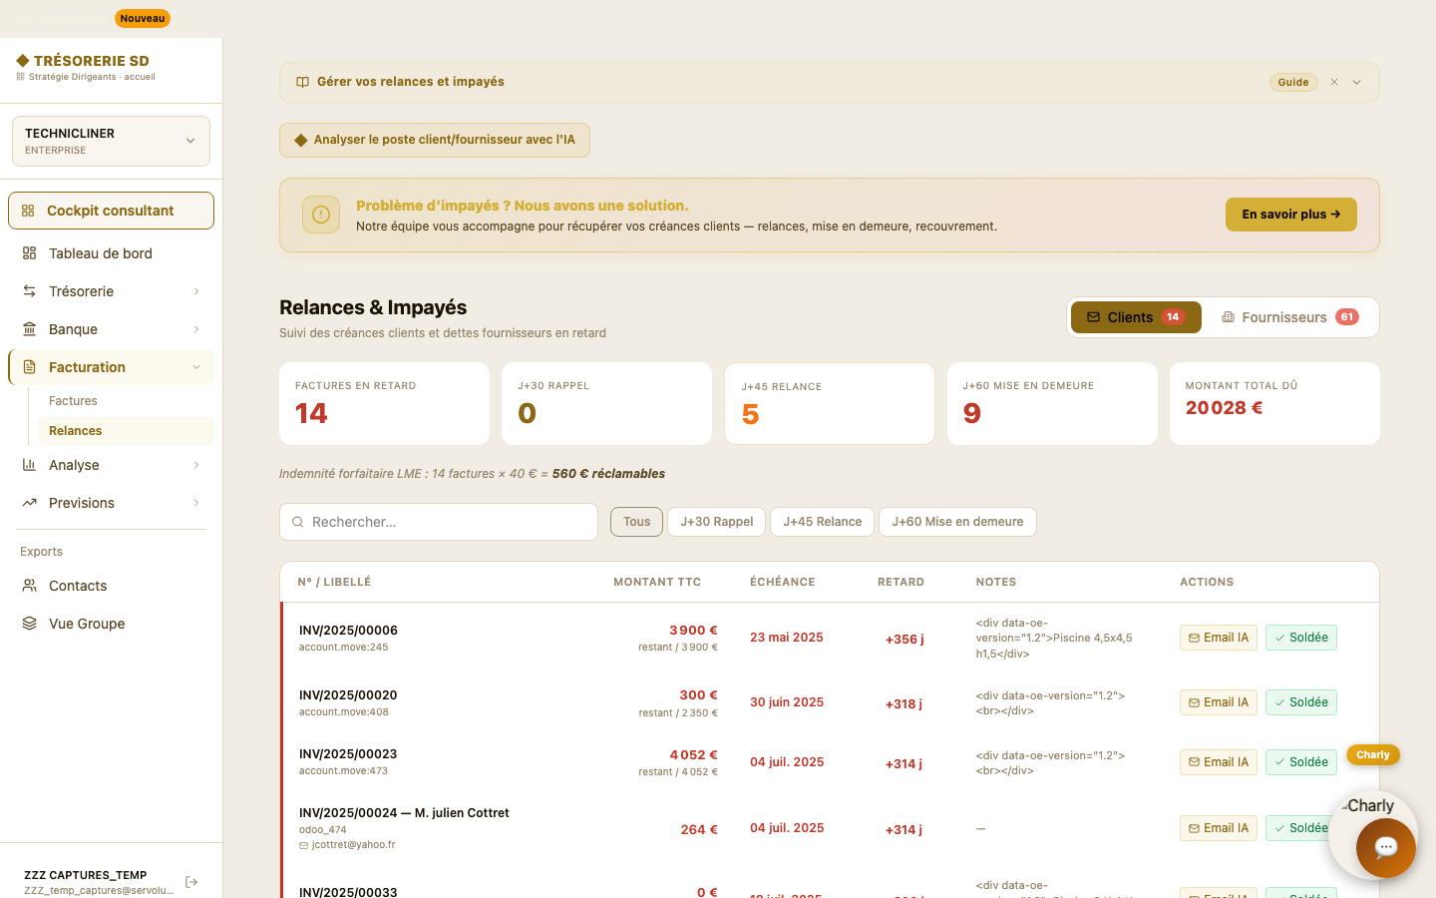The height and width of the screenshot is (898, 1436).
Task: Click Analyser le poste client/fournisseur avec l'IA
Action: [435, 140]
